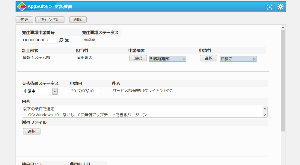
Task: Toggle fullscreen view icon in header
Action: coord(269,7)
